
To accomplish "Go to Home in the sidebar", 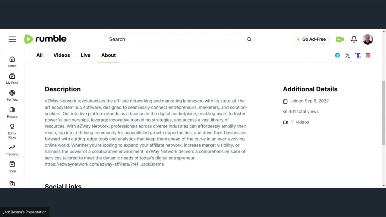I will coord(12,62).
